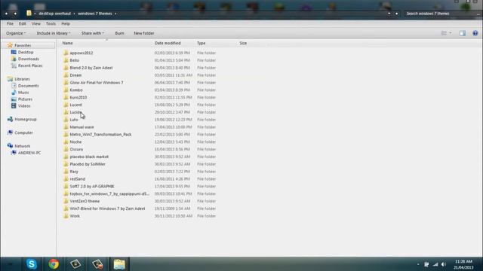Image resolution: width=483 pixels, height=271 pixels.
Task: Select Homegroup in the sidebar
Action: click(x=26, y=119)
